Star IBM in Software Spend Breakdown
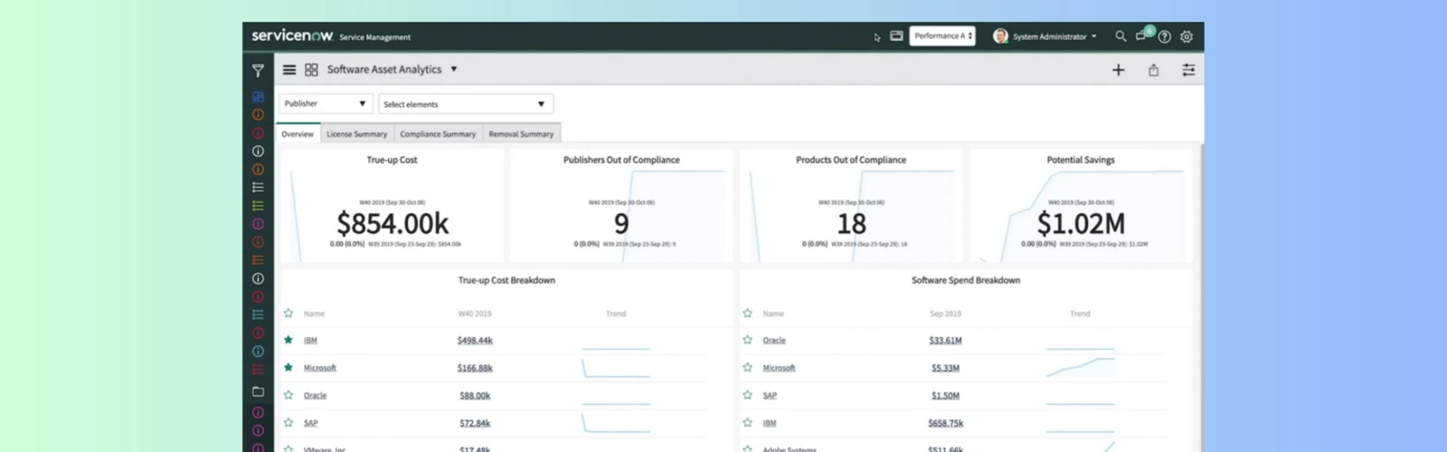This screenshot has height=452, width=1447. [x=747, y=422]
